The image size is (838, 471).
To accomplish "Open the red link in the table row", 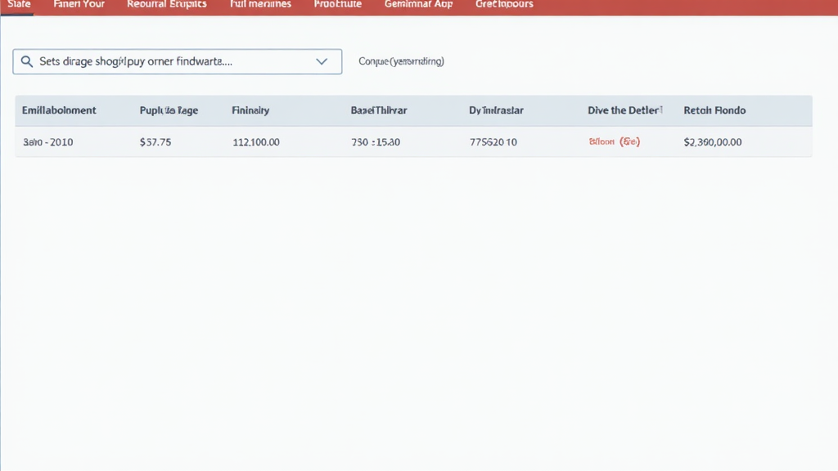I will [614, 142].
